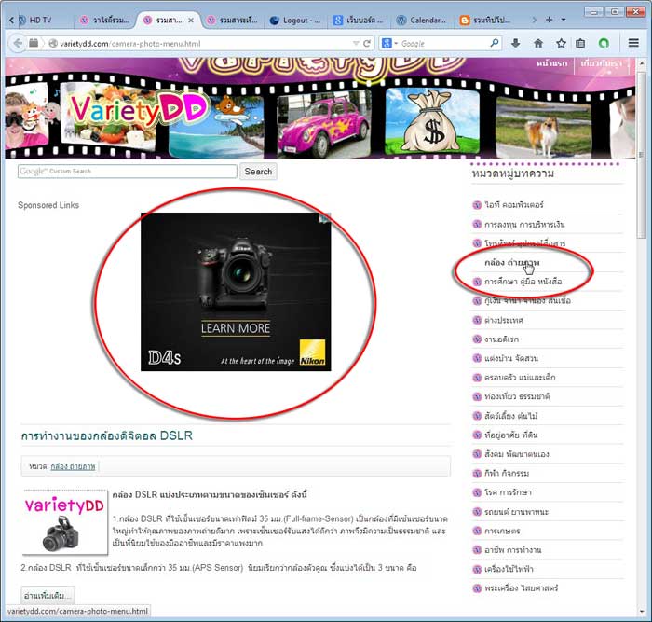Click เกี่ยวกับเรา in header menu
Image resolution: width=652 pixels, height=622 pixels.
click(602, 63)
